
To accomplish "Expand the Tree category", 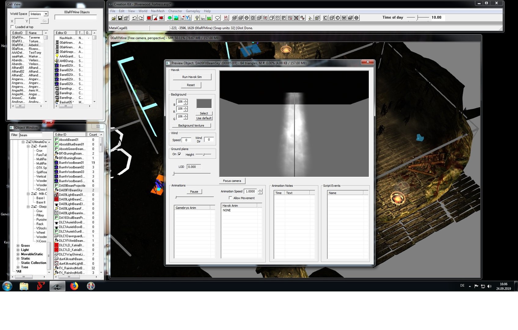I will tap(18, 267).
